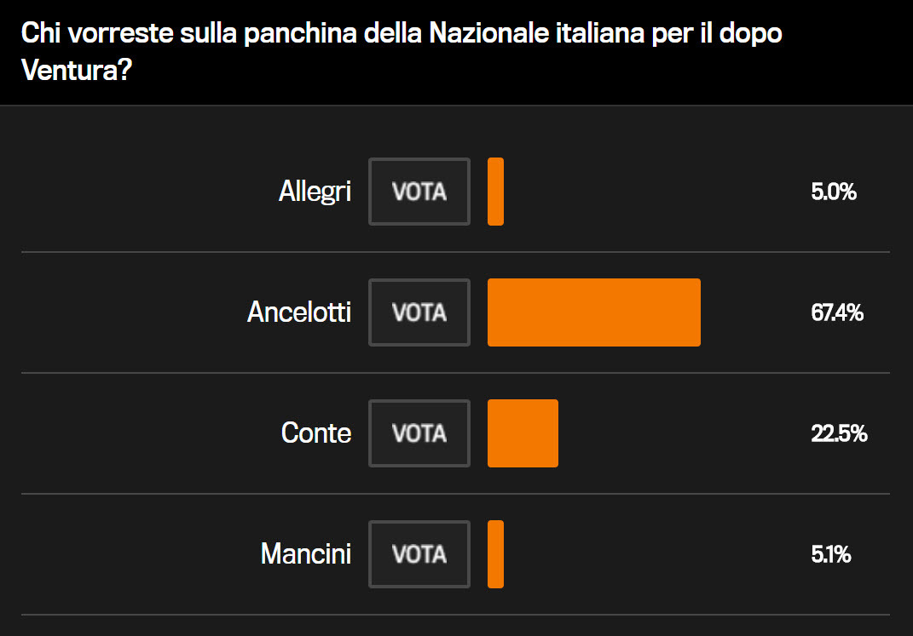This screenshot has width=913, height=636.
Task: Click the 5.1% percentage for Mancini
Action: pos(831,555)
